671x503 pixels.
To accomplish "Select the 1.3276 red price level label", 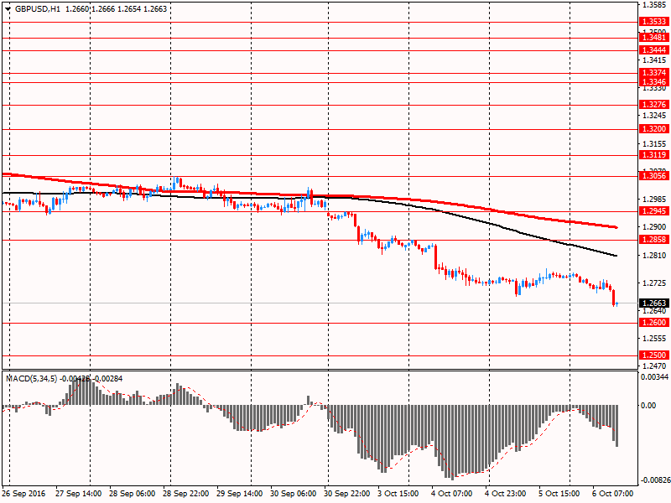I will tap(654, 105).
